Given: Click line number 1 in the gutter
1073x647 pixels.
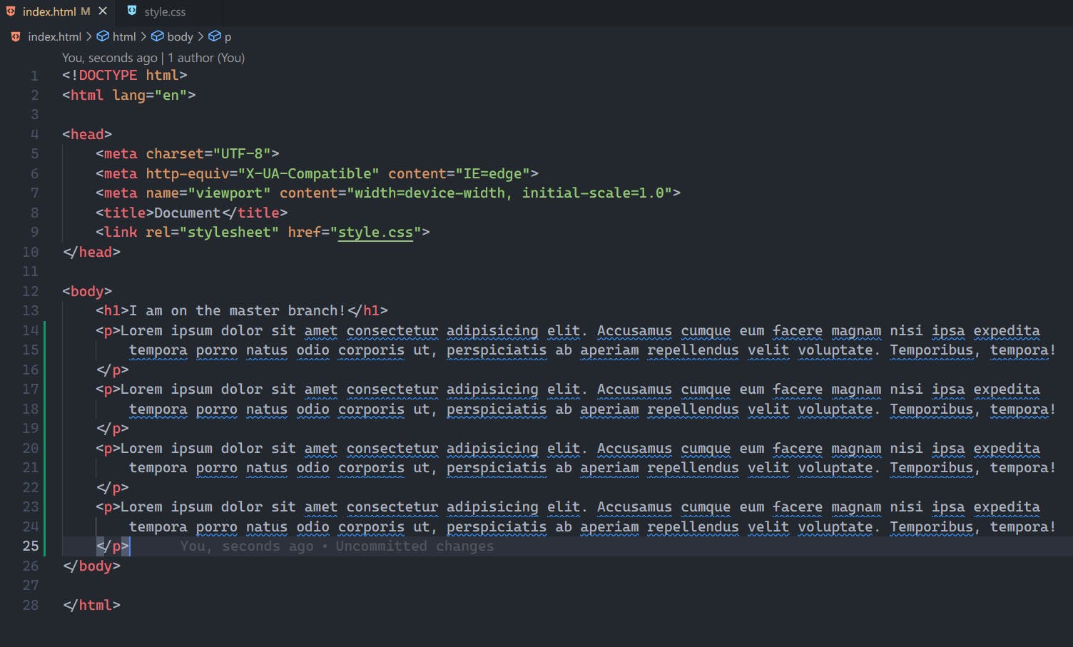Looking at the screenshot, I should [34, 76].
